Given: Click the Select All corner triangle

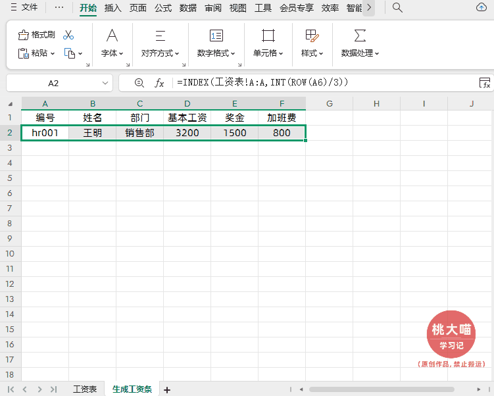Looking at the screenshot, I should 11,104.
